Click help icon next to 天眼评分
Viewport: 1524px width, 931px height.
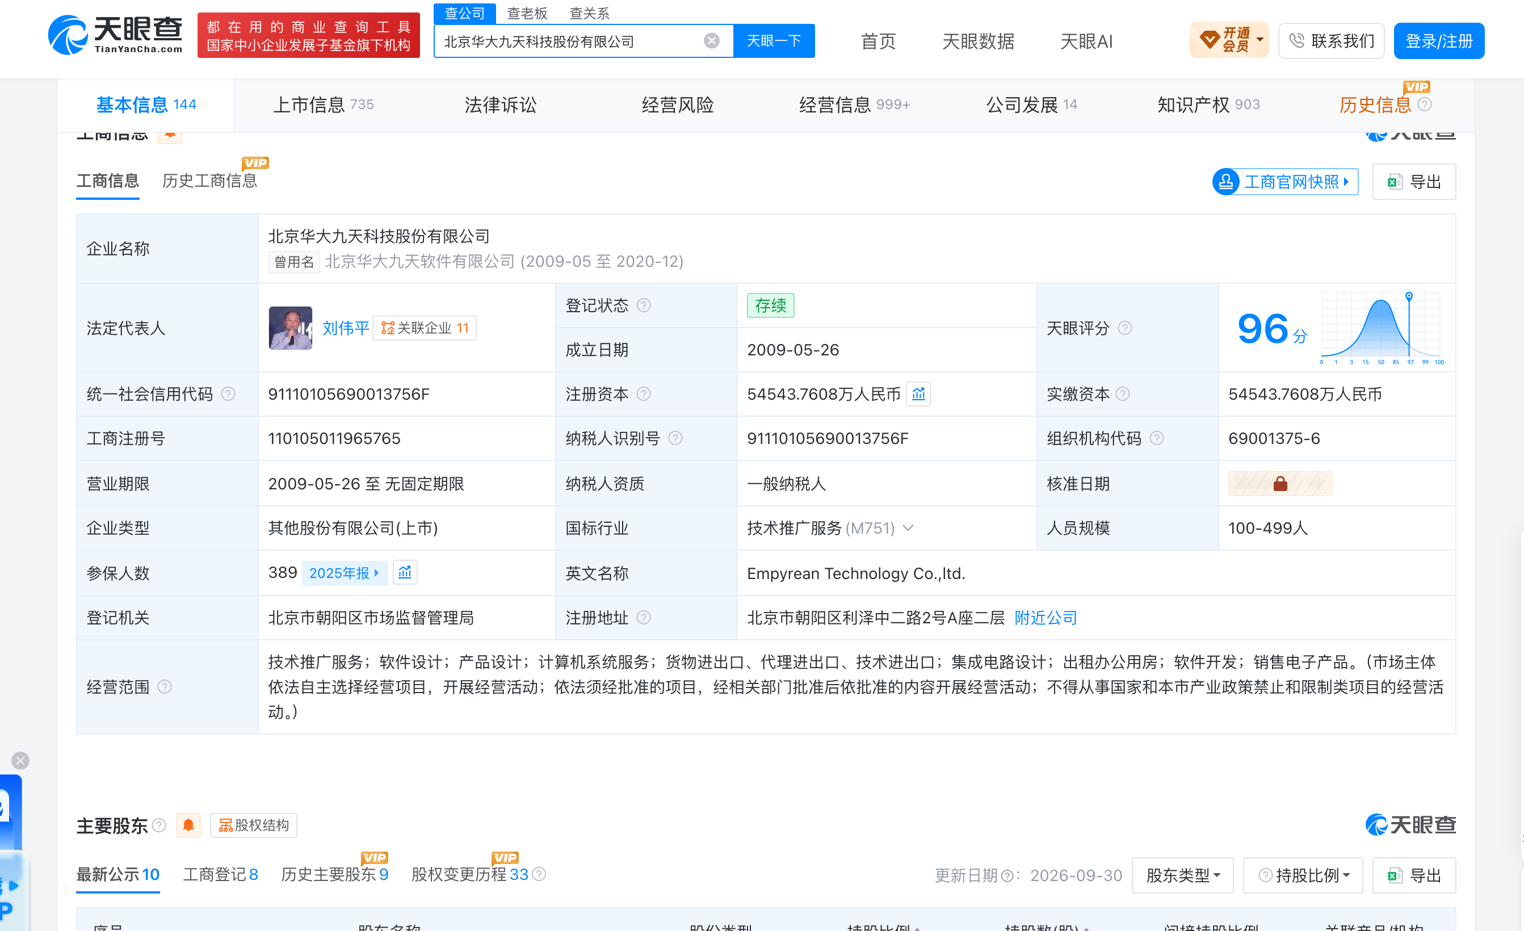click(x=1125, y=328)
